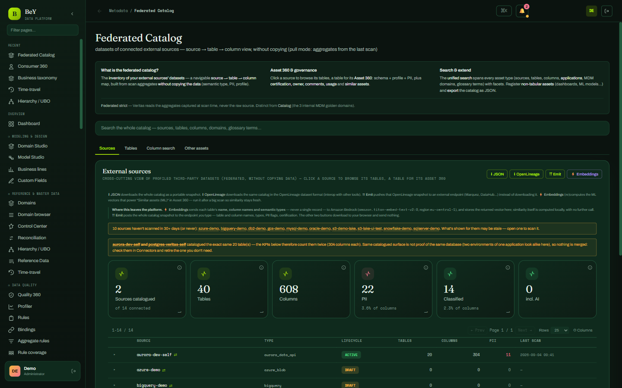Click the whole-catalog search field
622x388 pixels.
[352, 128]
